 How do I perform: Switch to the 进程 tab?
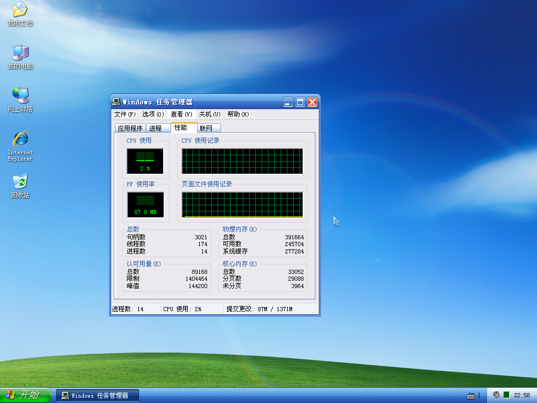[x=158, y=128]
